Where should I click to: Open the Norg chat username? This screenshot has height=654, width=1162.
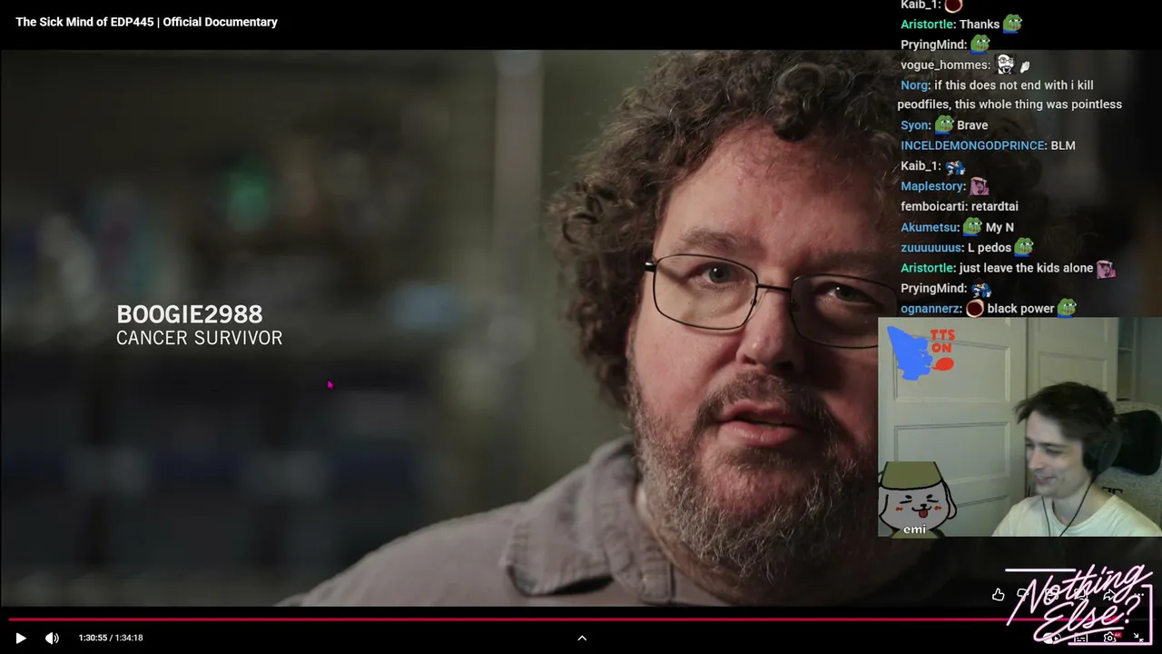click(x=914, y=85)
